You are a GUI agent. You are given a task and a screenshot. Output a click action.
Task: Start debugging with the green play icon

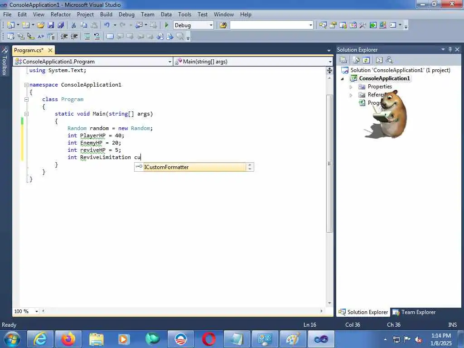click(x=166, y=25)
